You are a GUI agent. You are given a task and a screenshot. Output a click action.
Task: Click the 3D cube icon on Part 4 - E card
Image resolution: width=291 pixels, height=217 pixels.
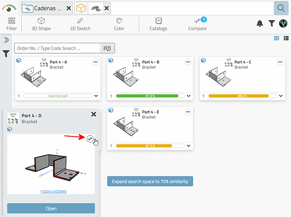pyautogui.click(x=111, y=111)
